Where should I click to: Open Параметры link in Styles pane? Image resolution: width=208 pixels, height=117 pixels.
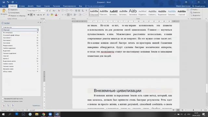[36, 106]
